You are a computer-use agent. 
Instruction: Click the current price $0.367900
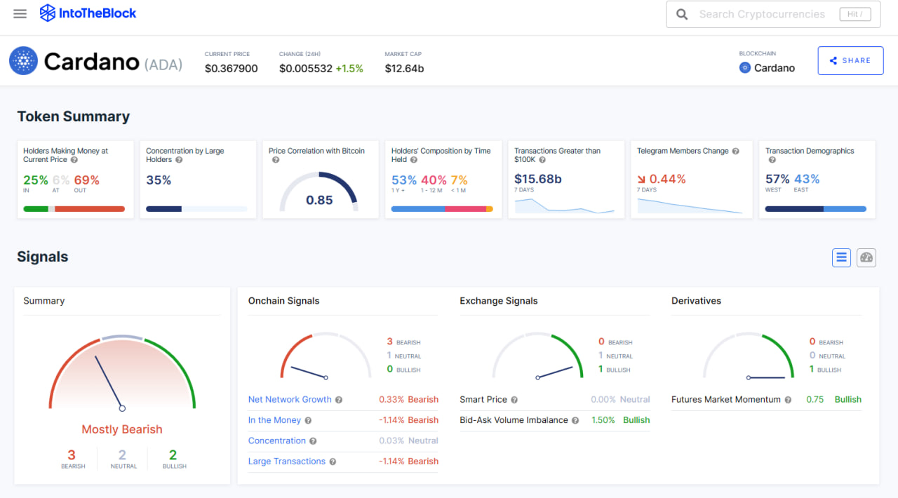point(231,69)
